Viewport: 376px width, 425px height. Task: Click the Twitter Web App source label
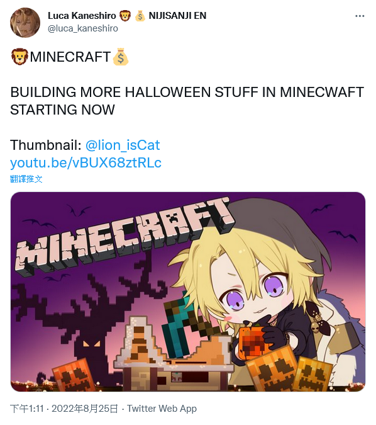[162, 409]
